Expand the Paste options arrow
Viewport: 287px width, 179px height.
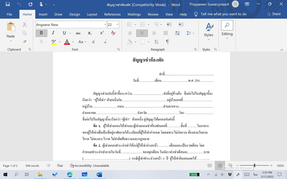coord(11,41)
